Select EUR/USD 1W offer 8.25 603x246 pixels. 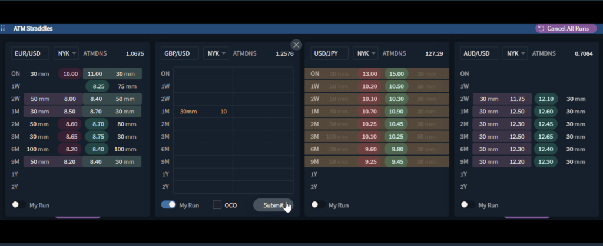[98, 86]
